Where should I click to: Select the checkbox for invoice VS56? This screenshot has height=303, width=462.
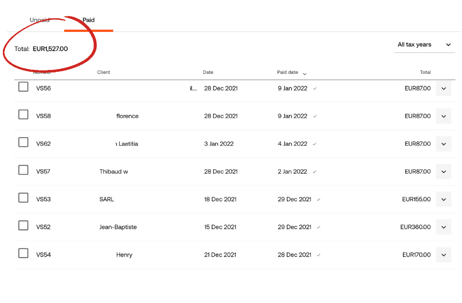pyautogui.click(x=23, y=87)
